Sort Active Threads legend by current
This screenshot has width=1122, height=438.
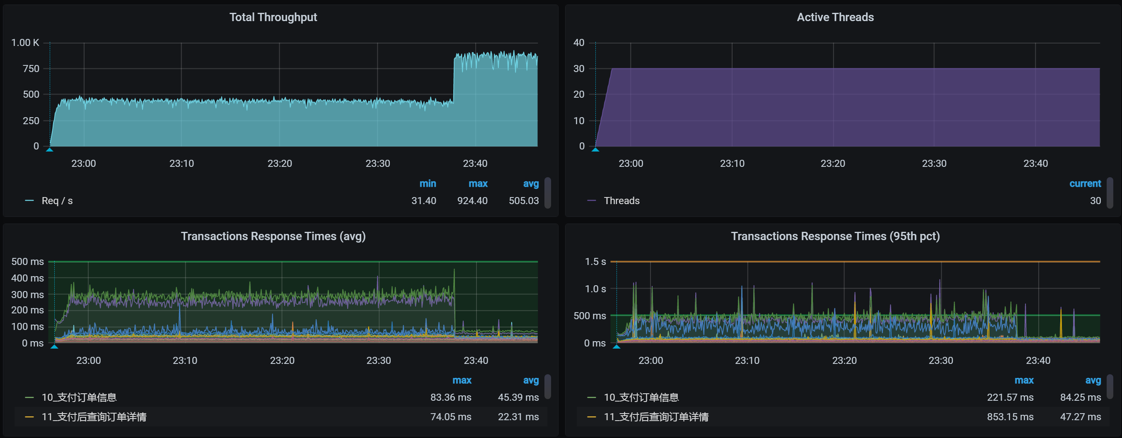point(1085,184)
